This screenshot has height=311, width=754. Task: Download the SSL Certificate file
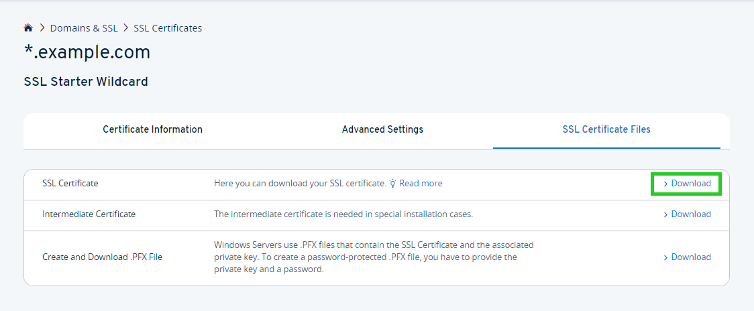pos(691,184)
